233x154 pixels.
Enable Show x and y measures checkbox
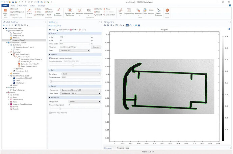50,113
